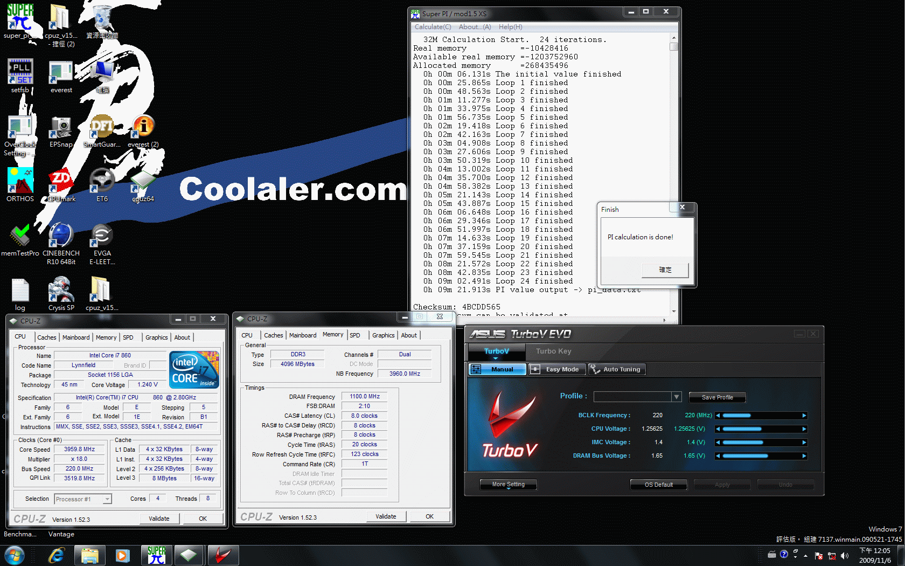
Task: Open Windows Media Player taskbar icon
Action: point(123,555)
